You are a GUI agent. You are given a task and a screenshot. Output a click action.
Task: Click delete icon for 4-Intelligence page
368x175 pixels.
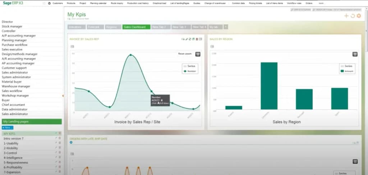pyautogui.click(x=60, y=157)
